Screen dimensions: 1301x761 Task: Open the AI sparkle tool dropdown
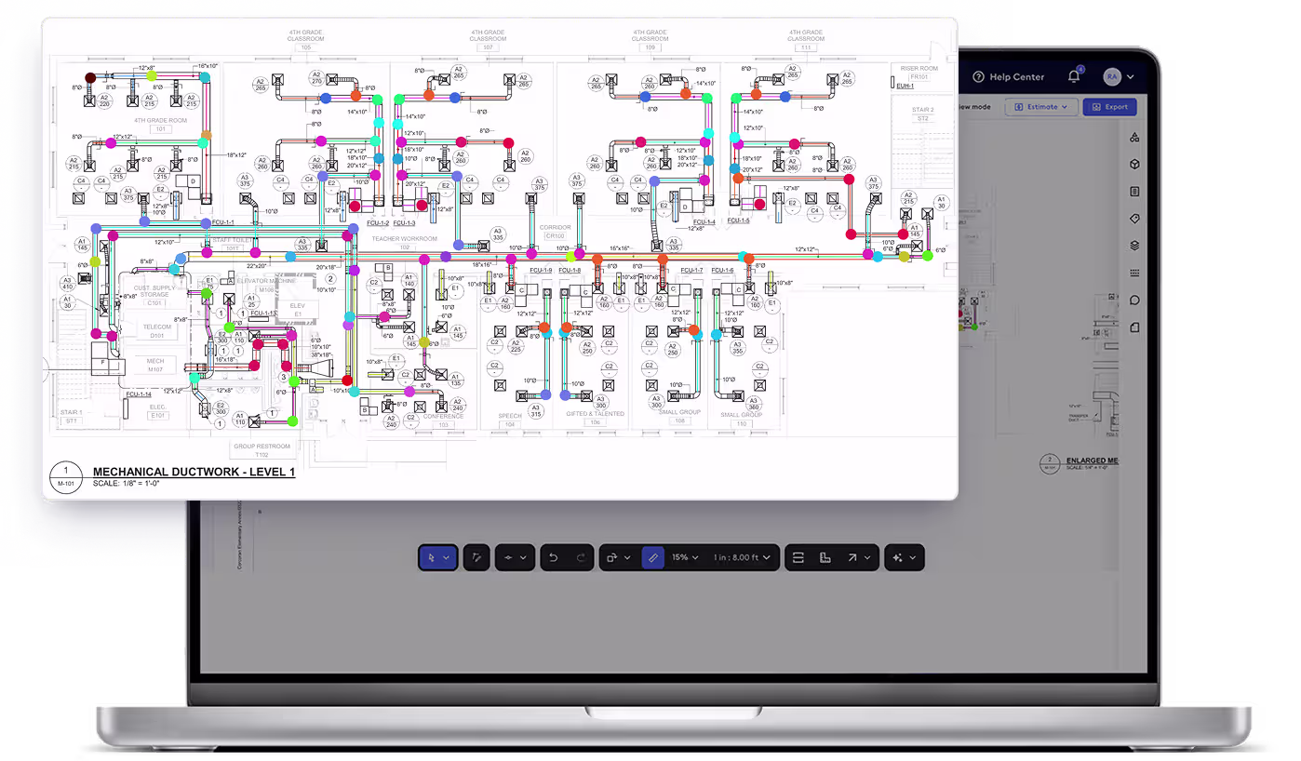(913, 557)
